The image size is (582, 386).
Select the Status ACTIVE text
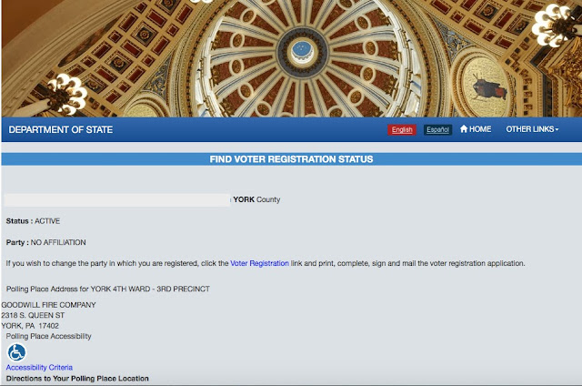[33, 221]
